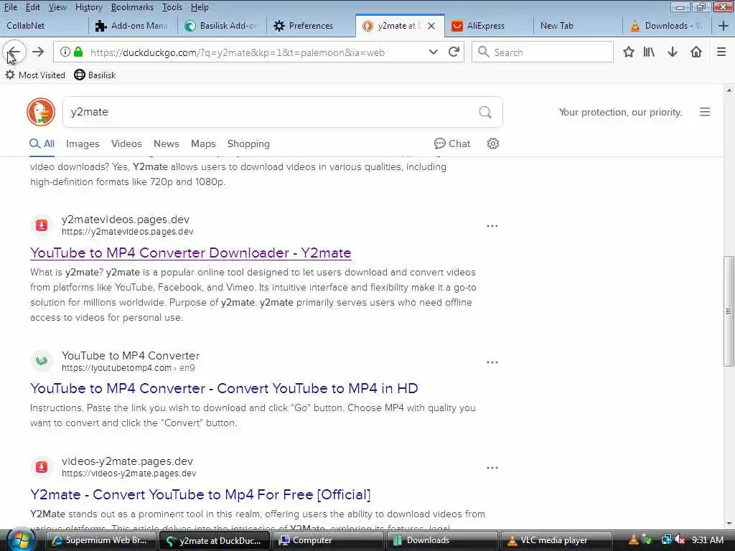
Task: Open the Windows Start orb
Action: point(21,540)
